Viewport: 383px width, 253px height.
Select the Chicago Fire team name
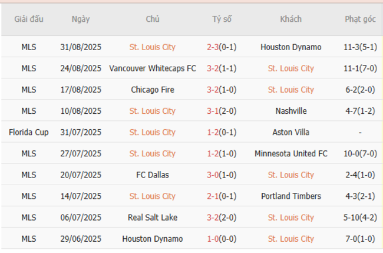coord(153,90)
